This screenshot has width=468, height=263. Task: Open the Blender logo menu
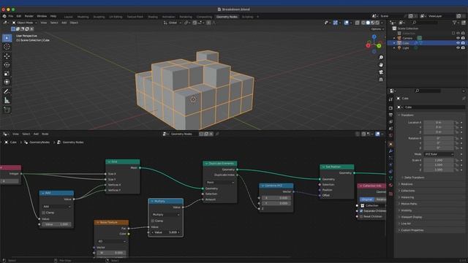(x=4, y=16)
